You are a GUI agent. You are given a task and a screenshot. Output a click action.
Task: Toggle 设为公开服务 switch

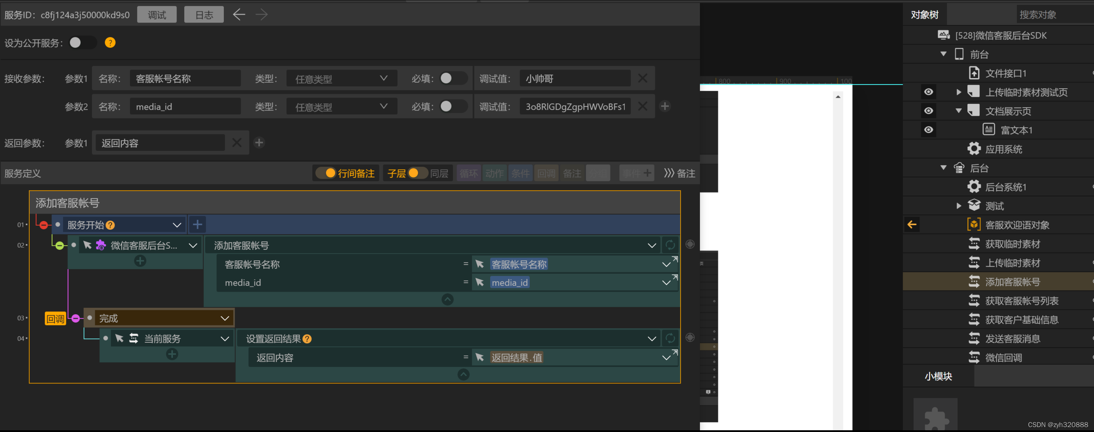click(81, 43)
